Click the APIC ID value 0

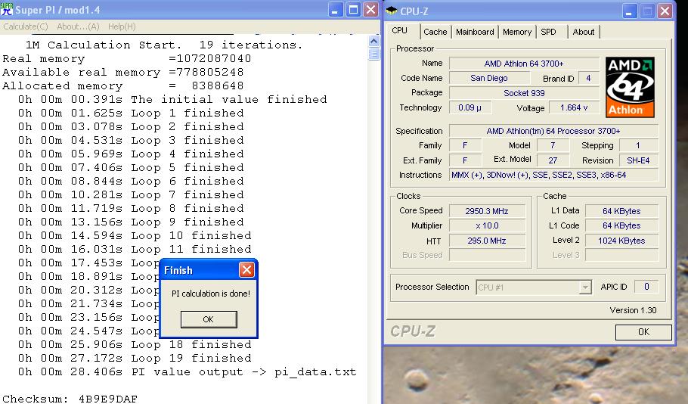point(646,287)
